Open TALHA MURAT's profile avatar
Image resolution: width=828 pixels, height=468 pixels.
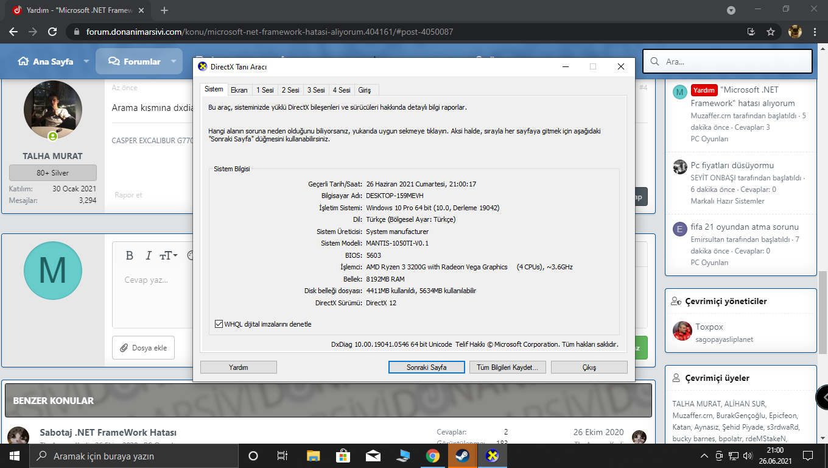[52, 110]
